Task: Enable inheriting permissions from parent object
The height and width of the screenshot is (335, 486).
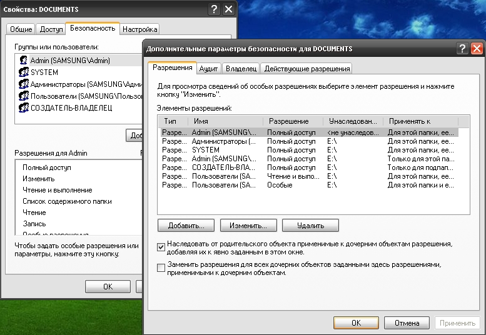Action: pos(161,247)
